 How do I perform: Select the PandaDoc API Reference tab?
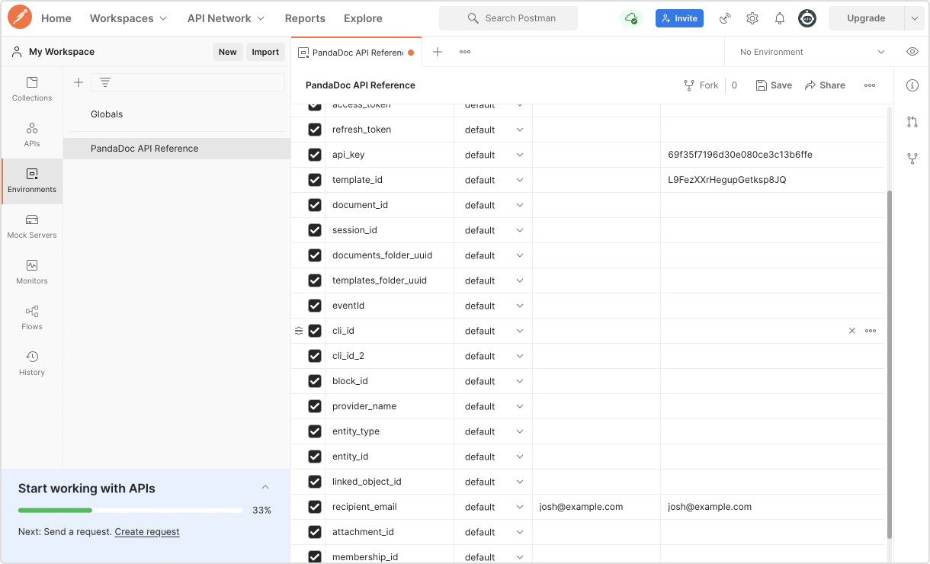[356, 53]
